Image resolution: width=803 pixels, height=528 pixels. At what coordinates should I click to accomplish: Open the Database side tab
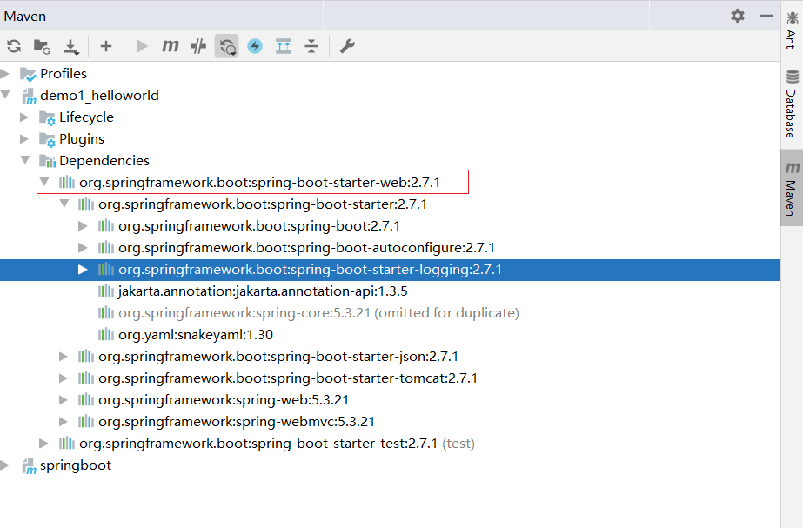[791, 104]
